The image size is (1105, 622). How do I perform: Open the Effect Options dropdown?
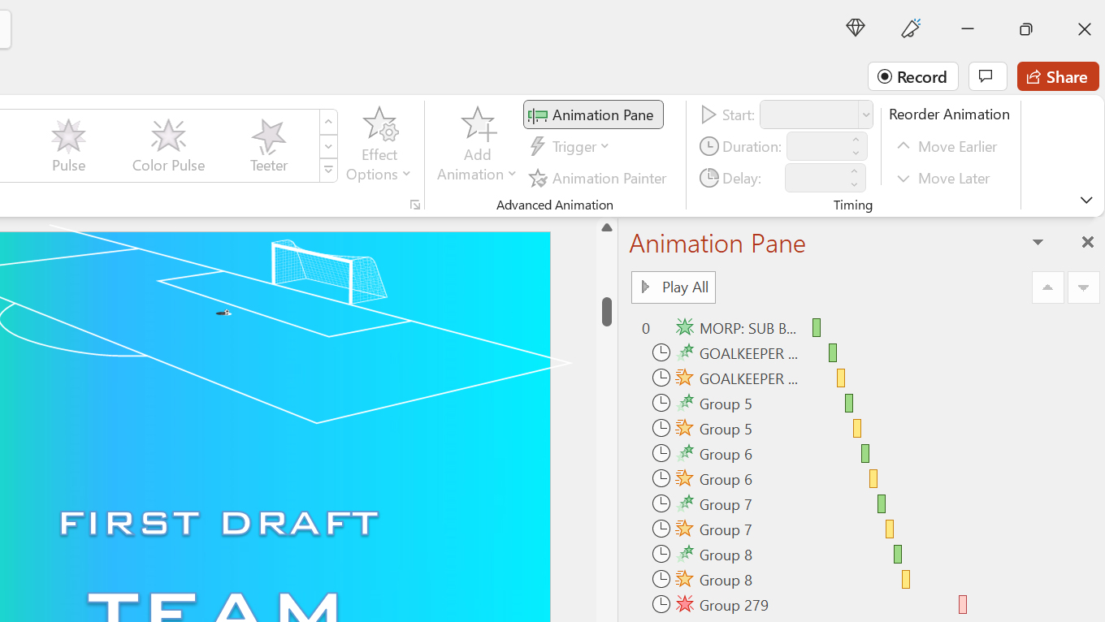click(379, 146)
